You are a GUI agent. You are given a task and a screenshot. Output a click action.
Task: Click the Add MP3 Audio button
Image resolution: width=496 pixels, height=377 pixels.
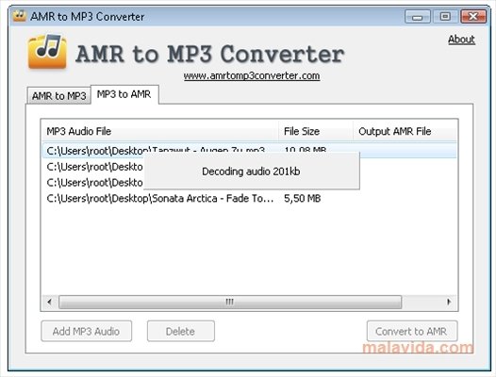pyautogui.click(x=87, y=331)
